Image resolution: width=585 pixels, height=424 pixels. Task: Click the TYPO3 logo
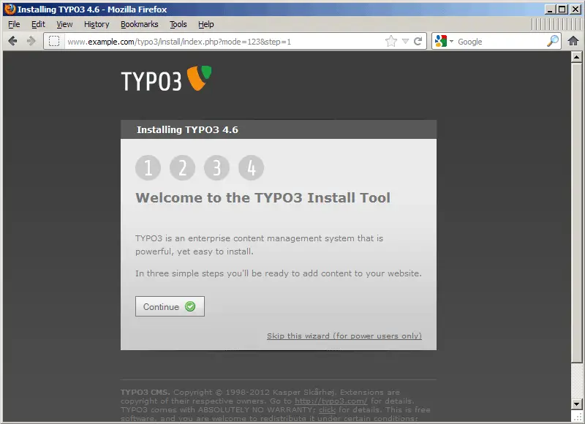(x=167, y=78)
